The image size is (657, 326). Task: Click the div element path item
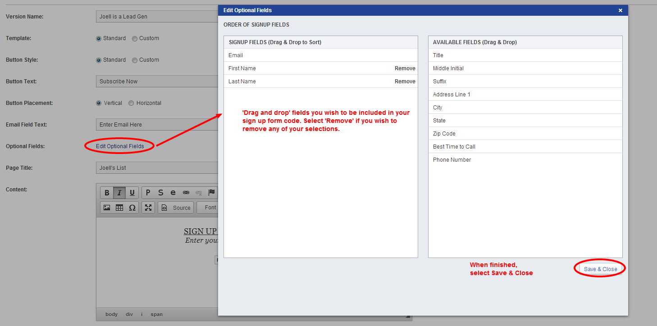coord(129,314)
